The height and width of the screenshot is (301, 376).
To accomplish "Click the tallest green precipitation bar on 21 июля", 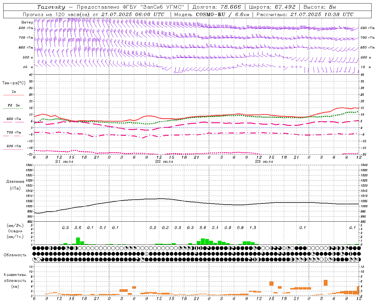I will 78,241.
